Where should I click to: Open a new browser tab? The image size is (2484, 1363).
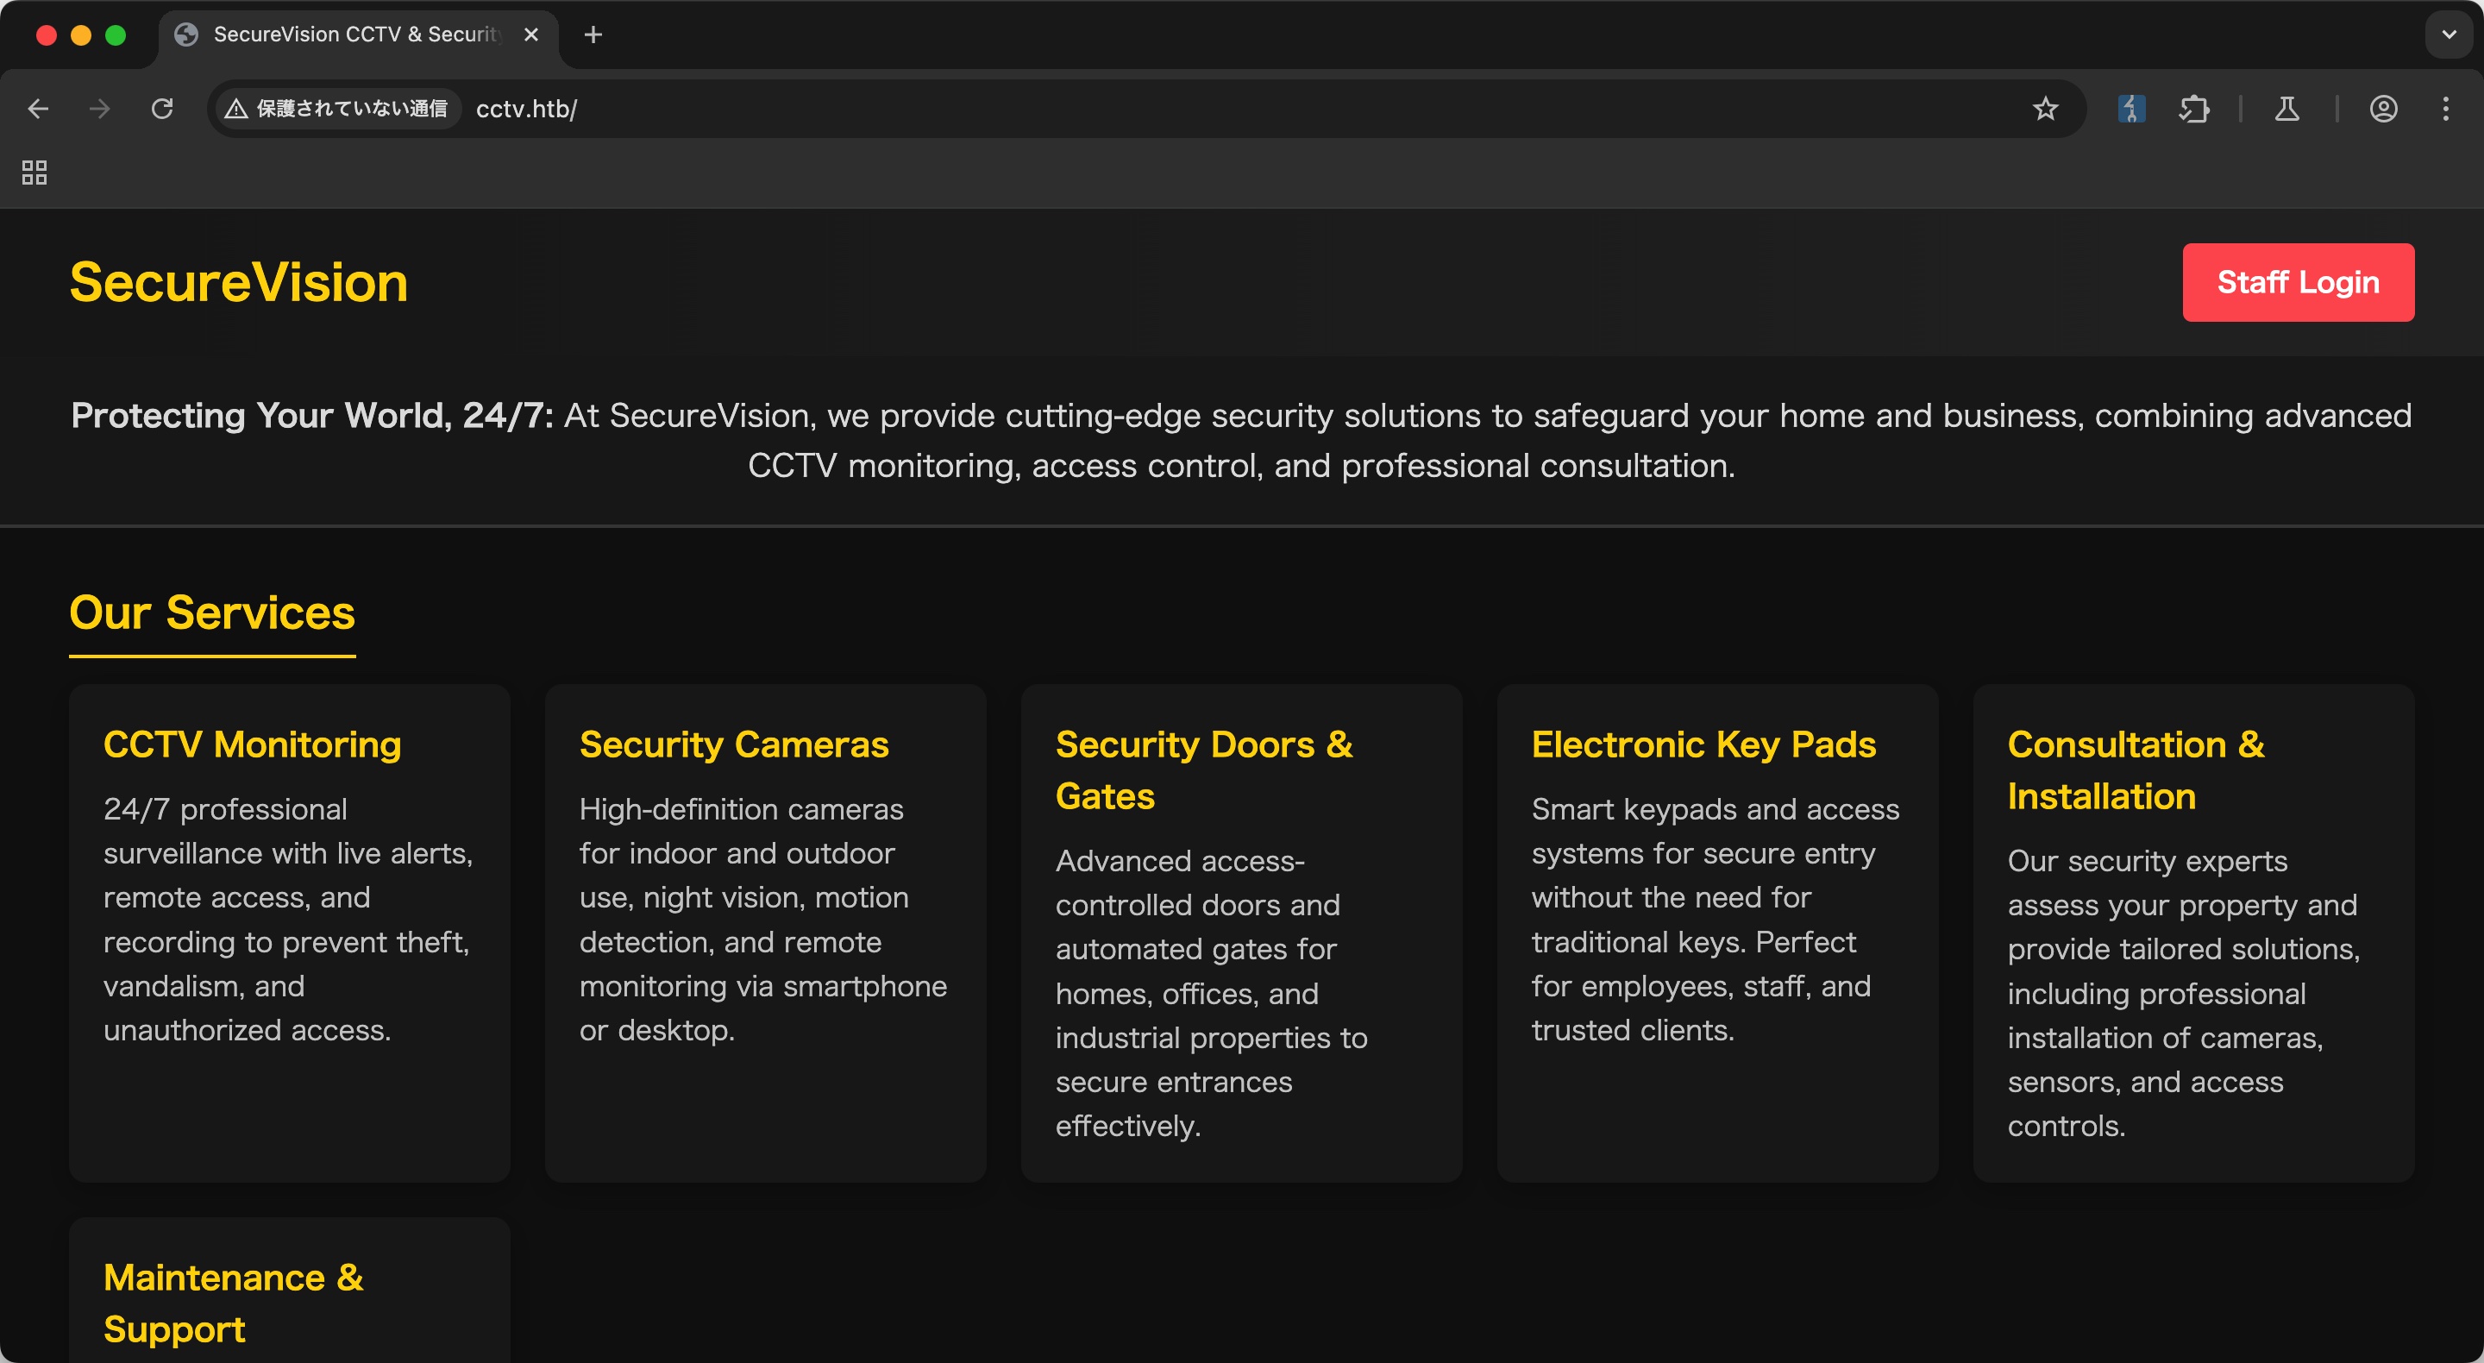pos(593,35)
